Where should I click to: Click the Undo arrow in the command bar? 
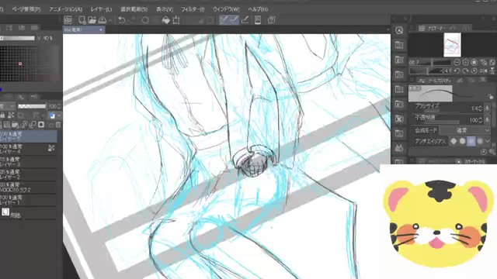pyautogui.click(x=121, y=20)
